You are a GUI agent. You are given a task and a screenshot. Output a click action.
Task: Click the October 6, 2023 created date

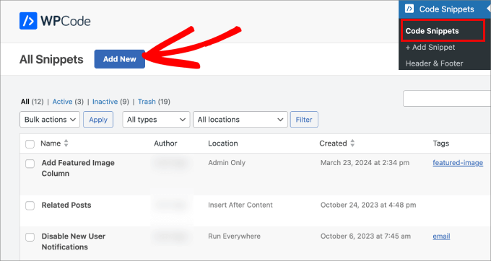coord(365,236)
